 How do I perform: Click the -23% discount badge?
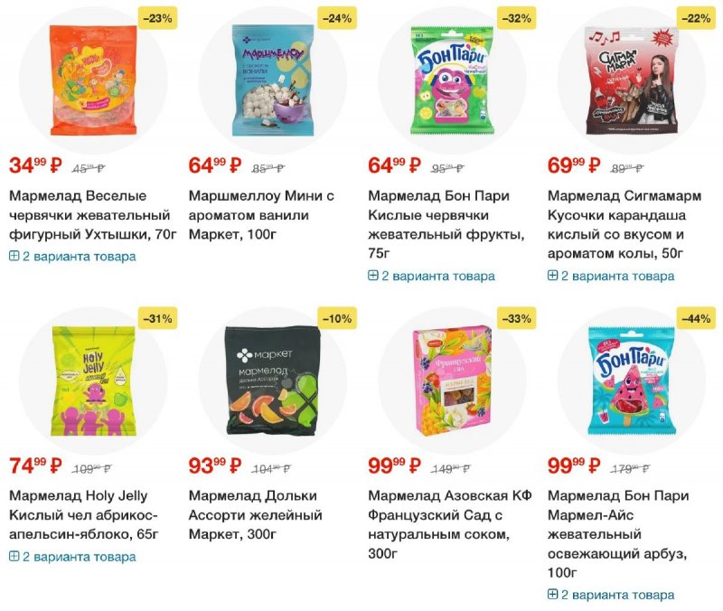pos(157,18)
